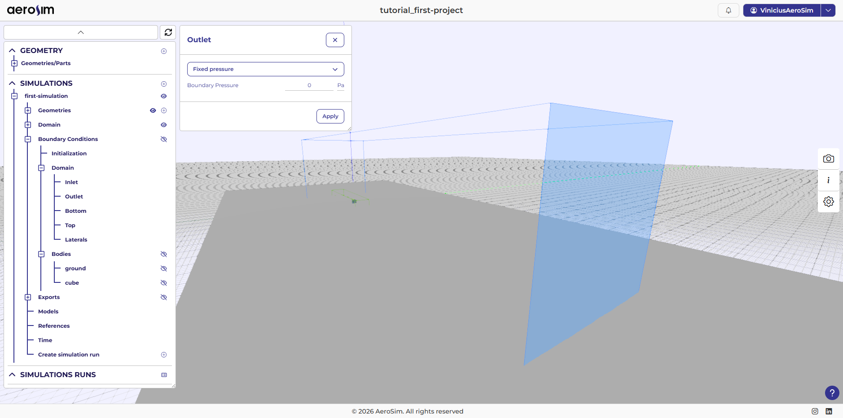Add a Create simulation run entry
This screenshot has width=843, height=418.
click(164, 355)
